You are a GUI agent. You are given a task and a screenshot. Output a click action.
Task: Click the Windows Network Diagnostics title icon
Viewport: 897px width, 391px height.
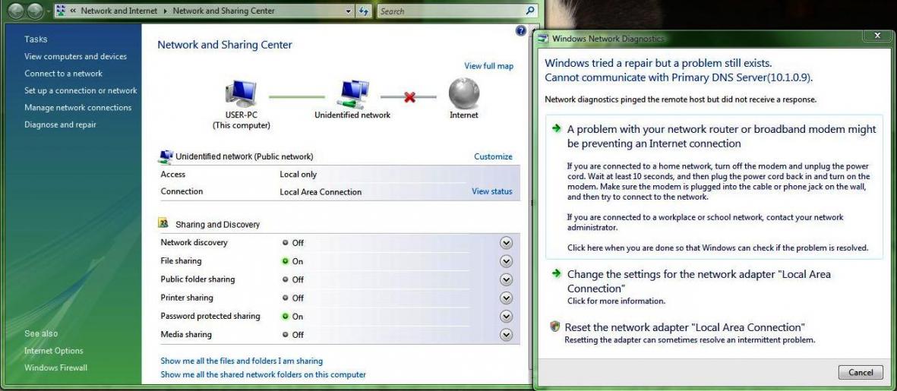(542, 38)
